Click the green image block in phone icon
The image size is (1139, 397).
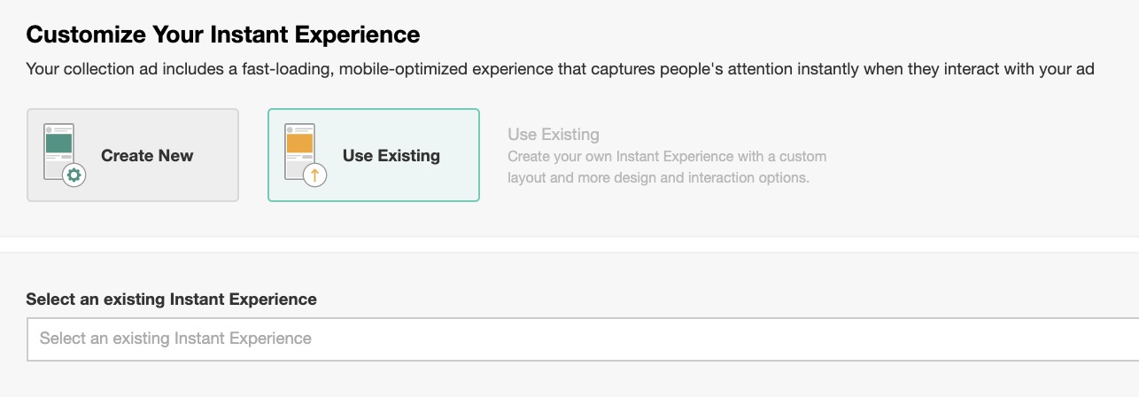58,143
